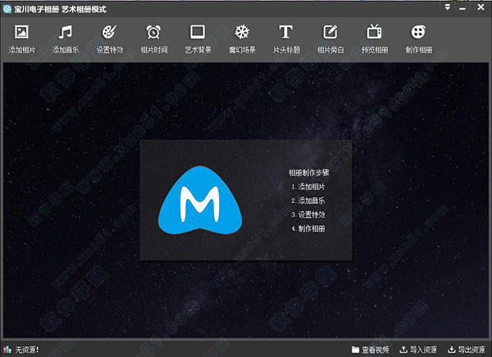492x357 pixels.
Task: Open the title bar dropdown menu arrow
Action: click(448, 7)
